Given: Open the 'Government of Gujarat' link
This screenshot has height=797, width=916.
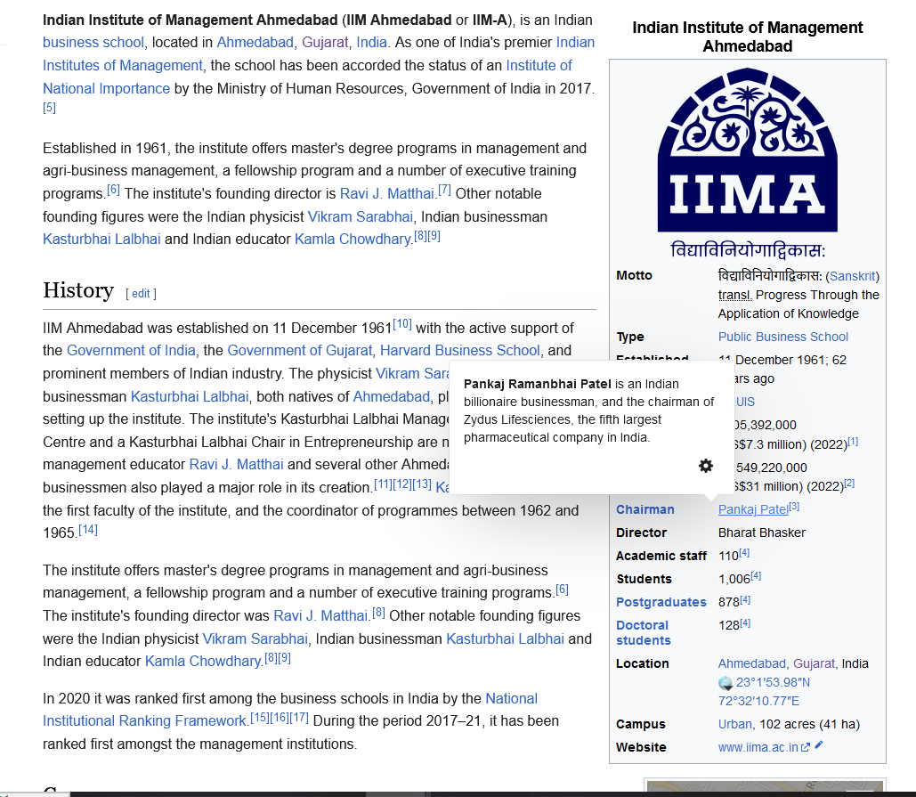Looking at the screenshot, I should pos(300,351).
